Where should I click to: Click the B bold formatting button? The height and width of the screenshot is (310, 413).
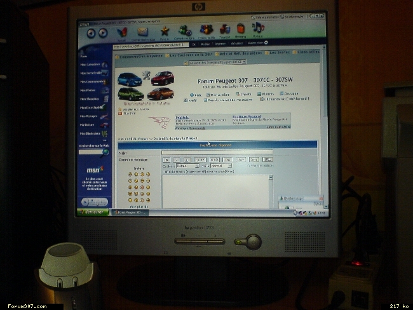point(166,160)
